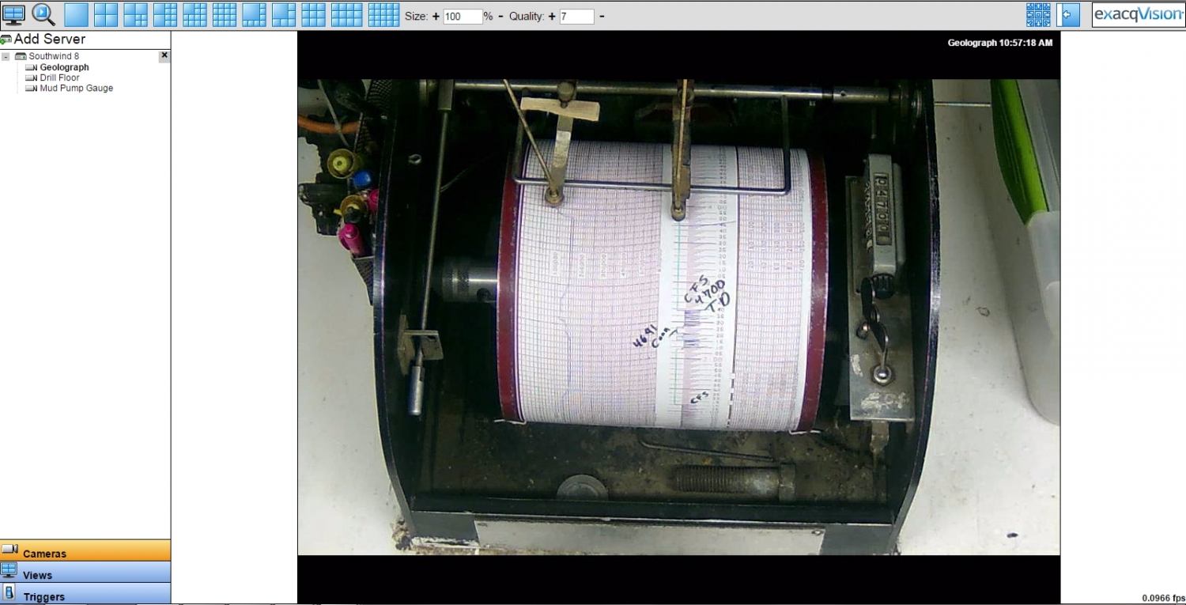Hide the left navigation panel
The height and width of the screenshot is (605, 1186).
(x=1067, y=14)
